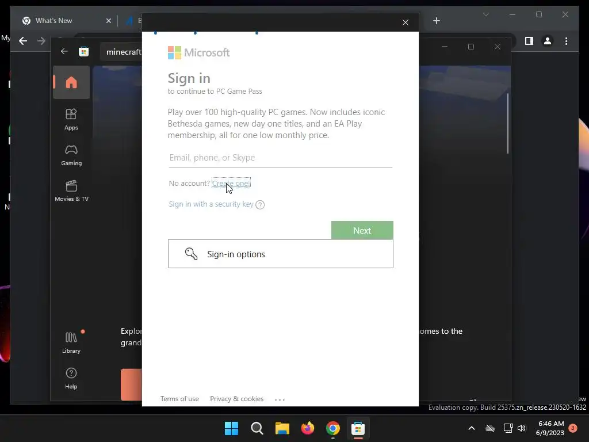
Task: Go back in Microsoft Store window
Action: click(64, 51)
